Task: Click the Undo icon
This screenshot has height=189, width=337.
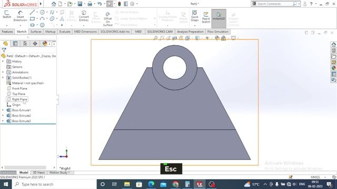Action: coord(100,4)
